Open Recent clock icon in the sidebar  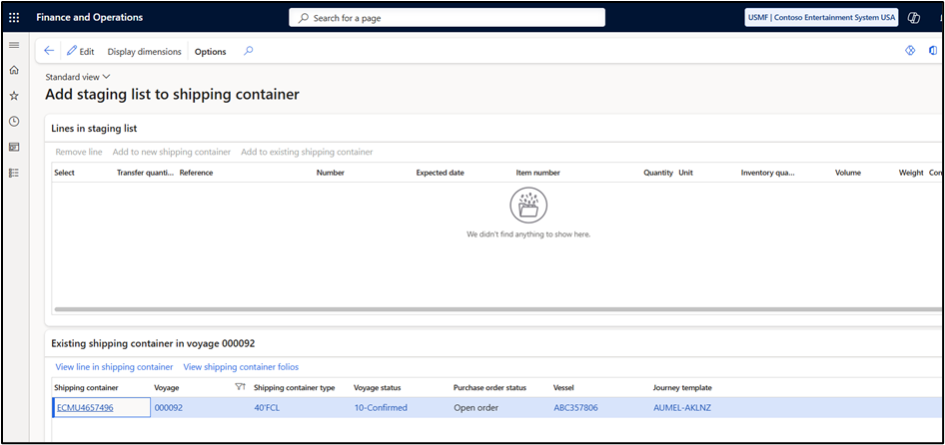(x=14, y=121)
